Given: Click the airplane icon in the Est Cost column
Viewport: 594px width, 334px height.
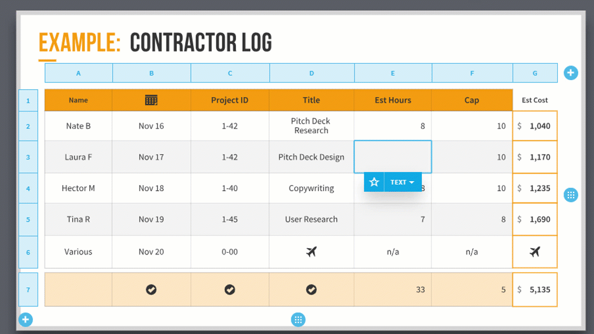Looking at the screenshot, I should 535,252.
